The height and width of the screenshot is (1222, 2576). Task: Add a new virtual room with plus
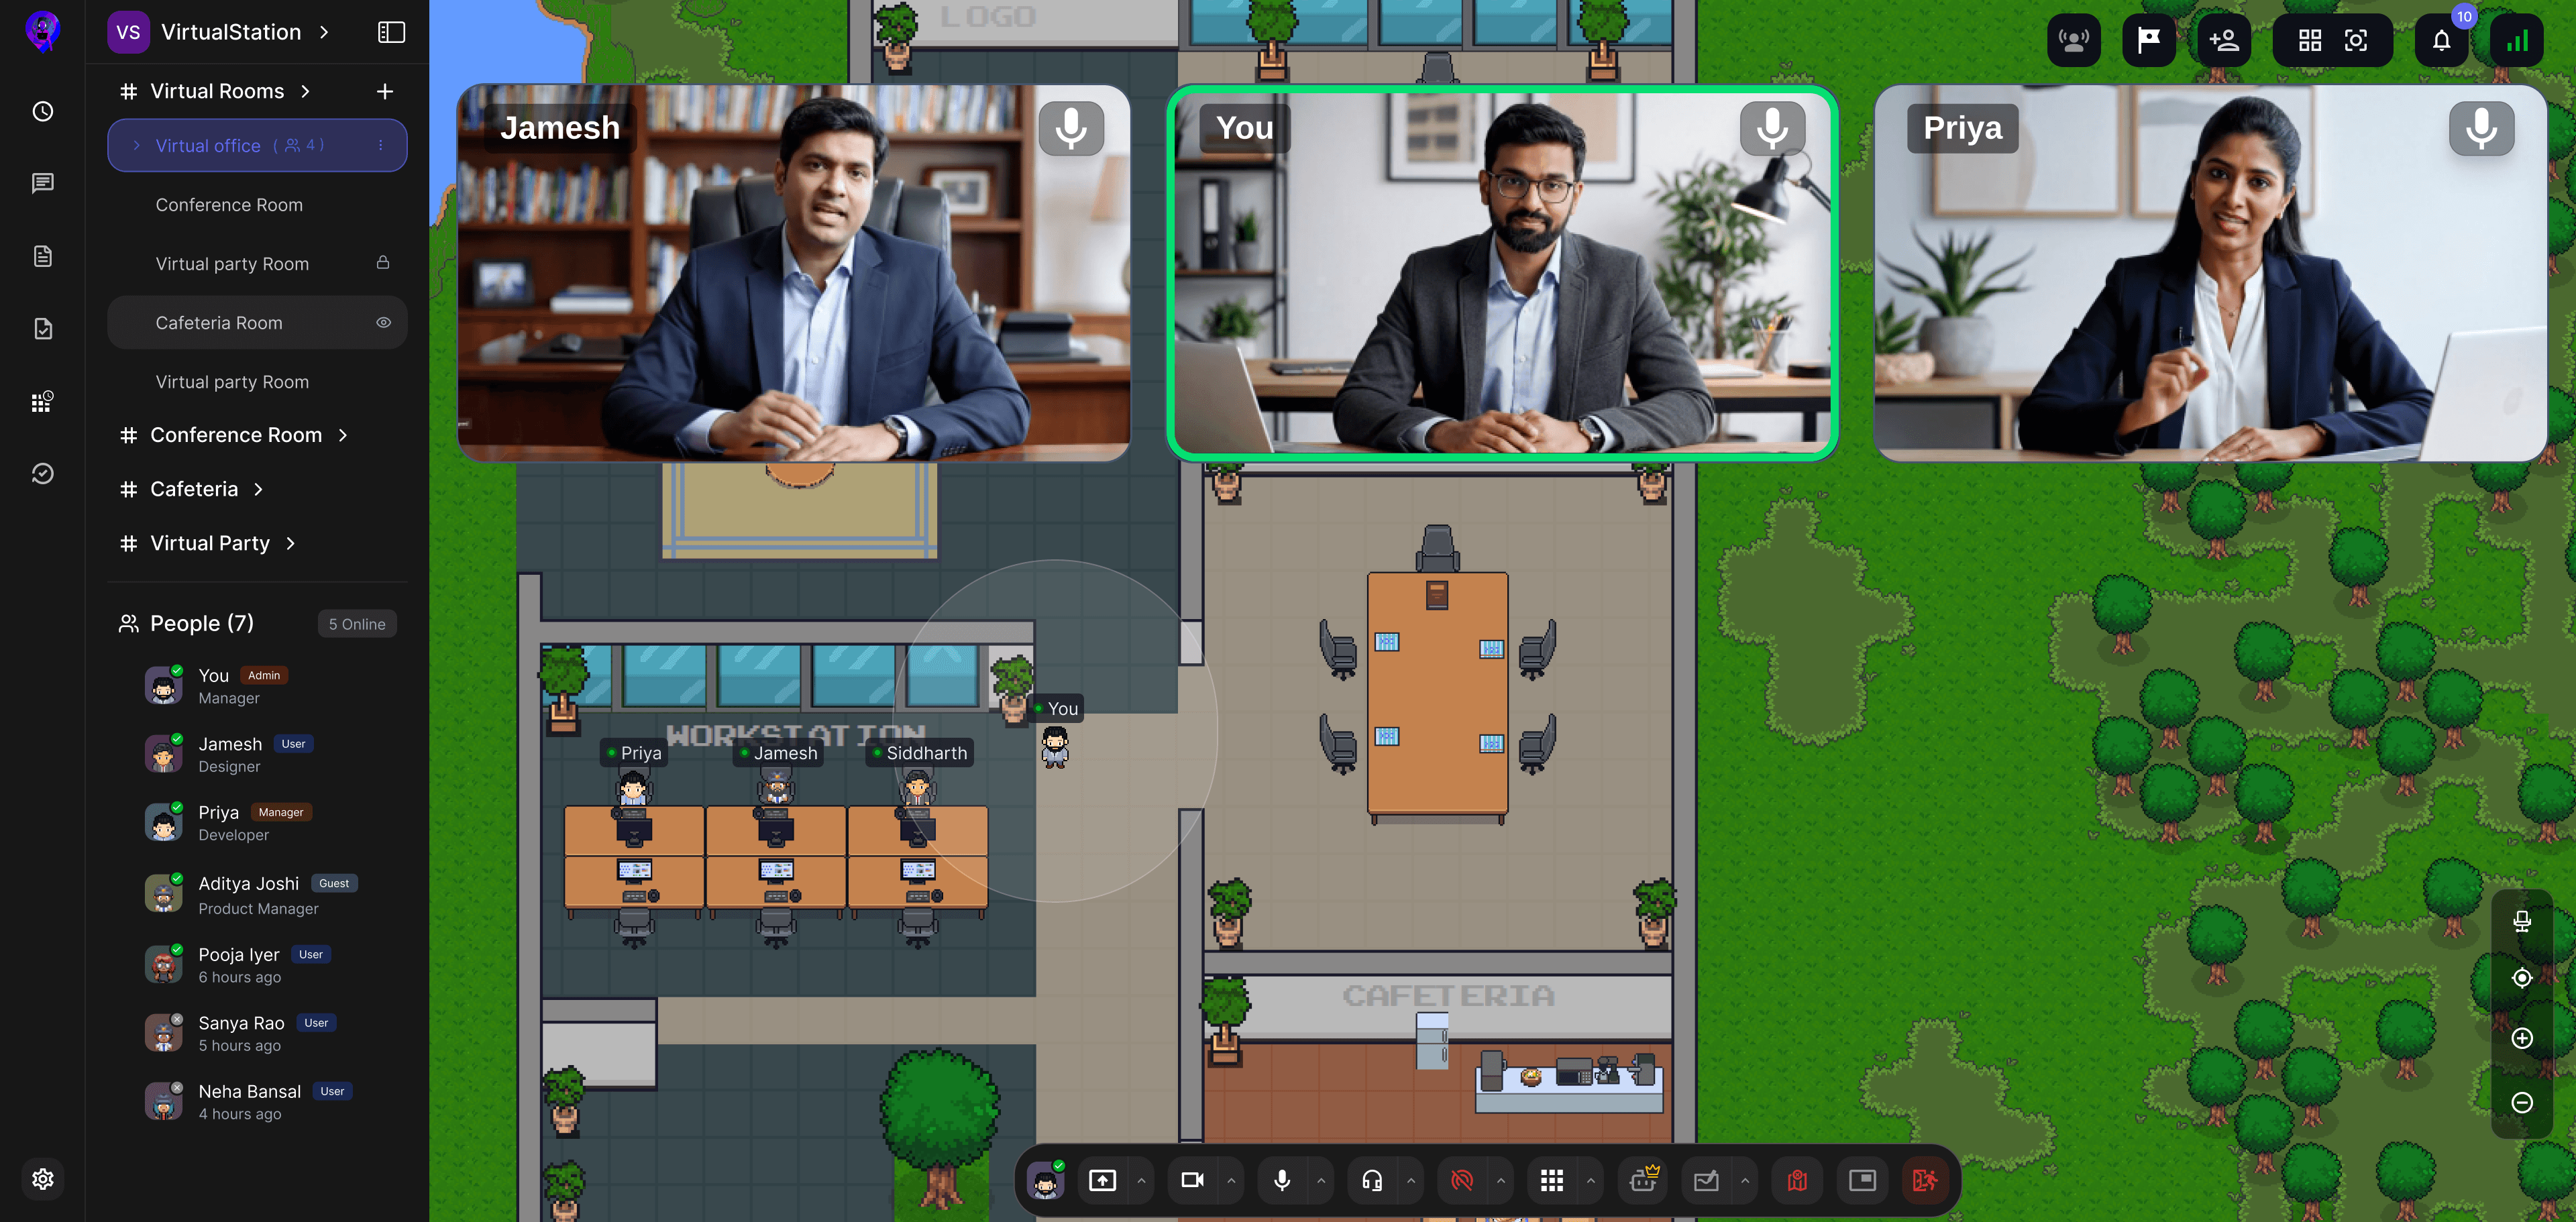coord(385,91)
